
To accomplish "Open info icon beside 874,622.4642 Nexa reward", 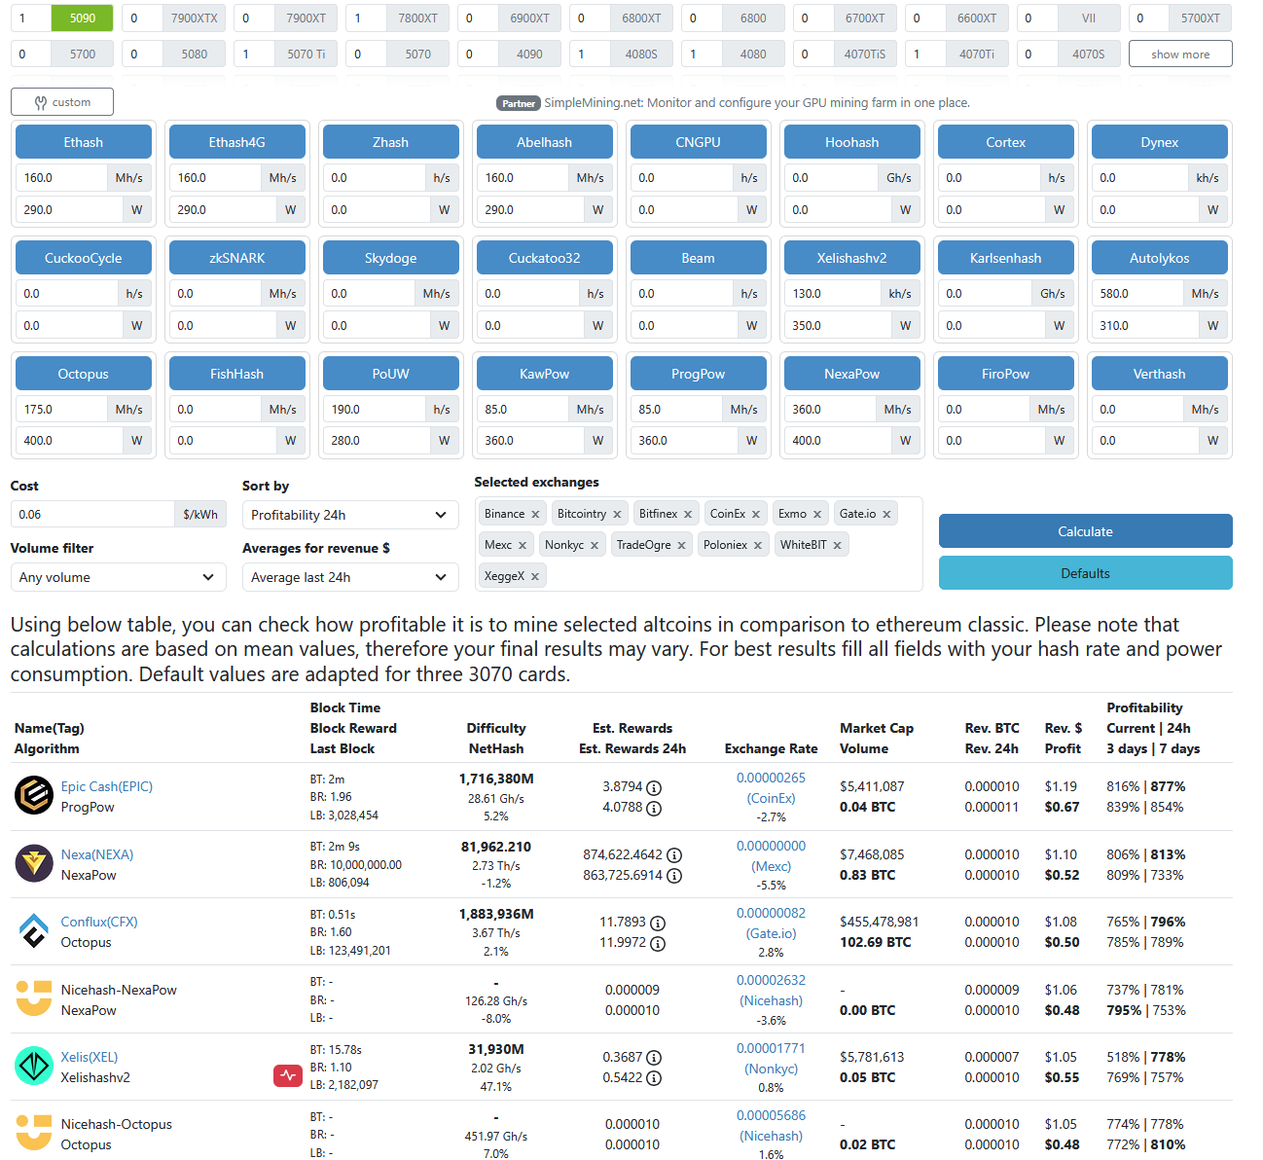I will tap(674, 855).
